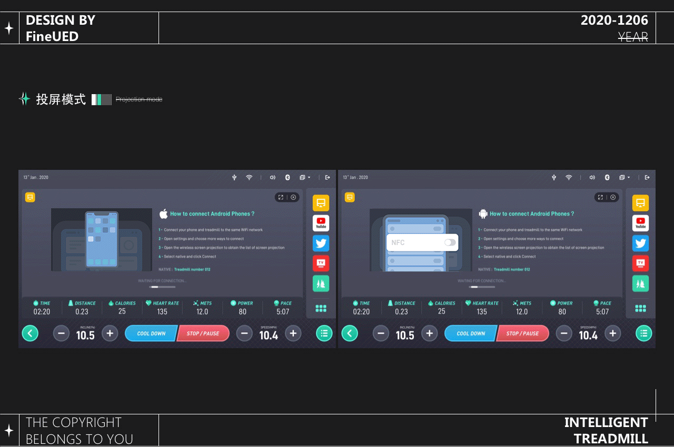The image size is (674, 447).
Task: Select the HEART RATE stat on the iPhone-guide screen
Action: coord(162,308)
